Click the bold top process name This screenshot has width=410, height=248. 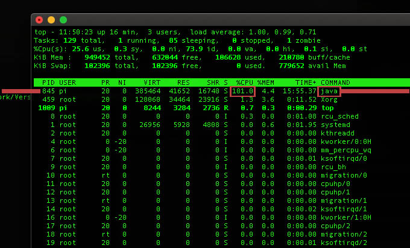click(x=327, y=108)
